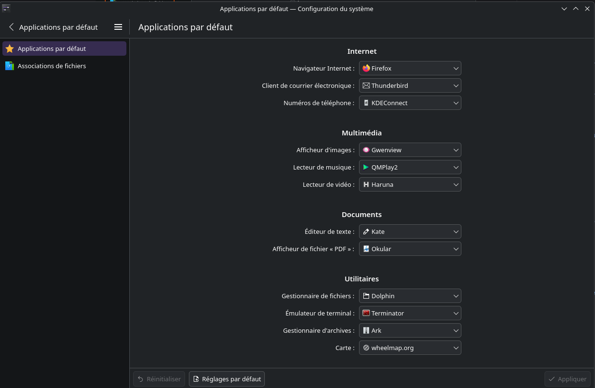Screen dimensions: 595x388
Task: Click the Appliquer button
Action: point(568,379)
